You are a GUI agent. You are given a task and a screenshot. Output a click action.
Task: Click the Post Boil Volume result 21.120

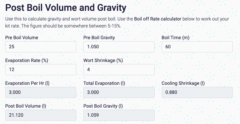41,115
